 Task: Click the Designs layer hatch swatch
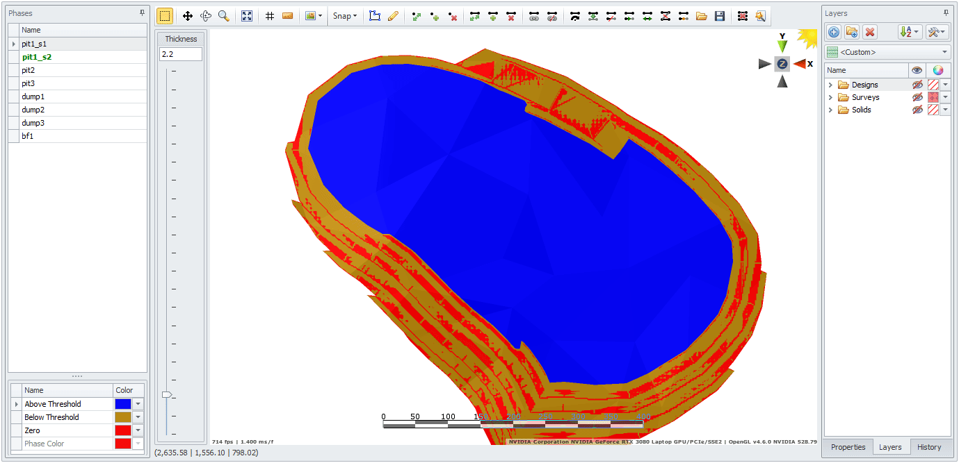933,85
